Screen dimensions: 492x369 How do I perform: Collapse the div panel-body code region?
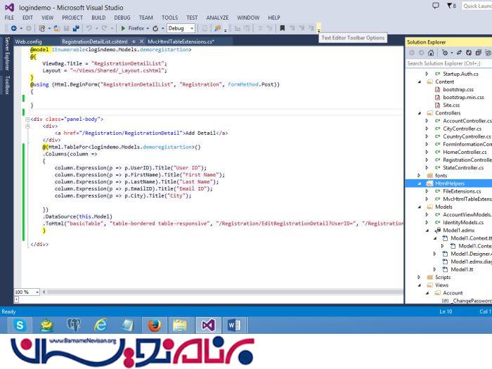tap(27, 119)
